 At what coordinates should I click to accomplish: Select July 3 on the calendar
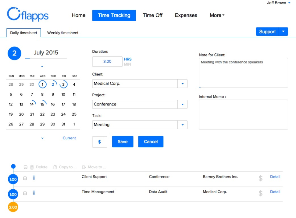(64, 84)
